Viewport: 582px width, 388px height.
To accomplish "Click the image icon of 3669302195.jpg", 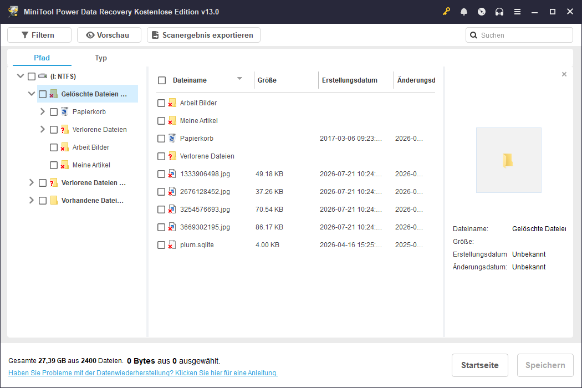I will tap(172, 227).
